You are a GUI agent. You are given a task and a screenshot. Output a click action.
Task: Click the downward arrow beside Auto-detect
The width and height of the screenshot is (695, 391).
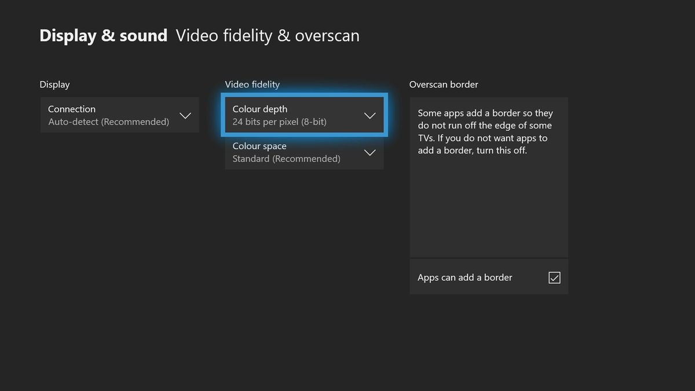(x=185, y=115)
